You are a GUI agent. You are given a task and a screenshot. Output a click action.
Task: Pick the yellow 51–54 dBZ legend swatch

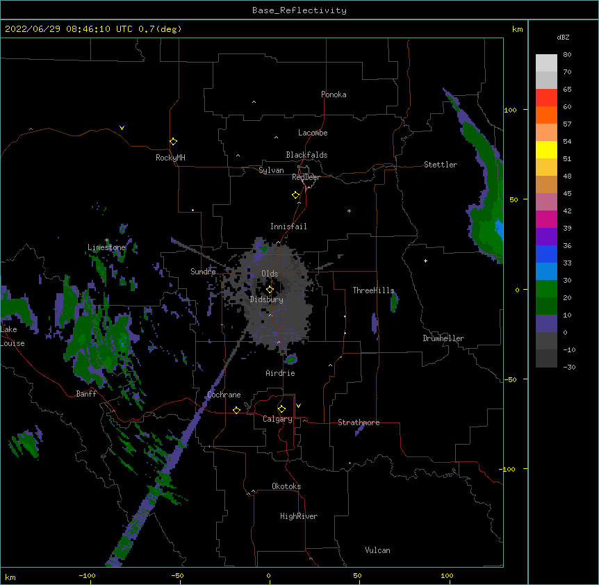(x=546, y=149)
